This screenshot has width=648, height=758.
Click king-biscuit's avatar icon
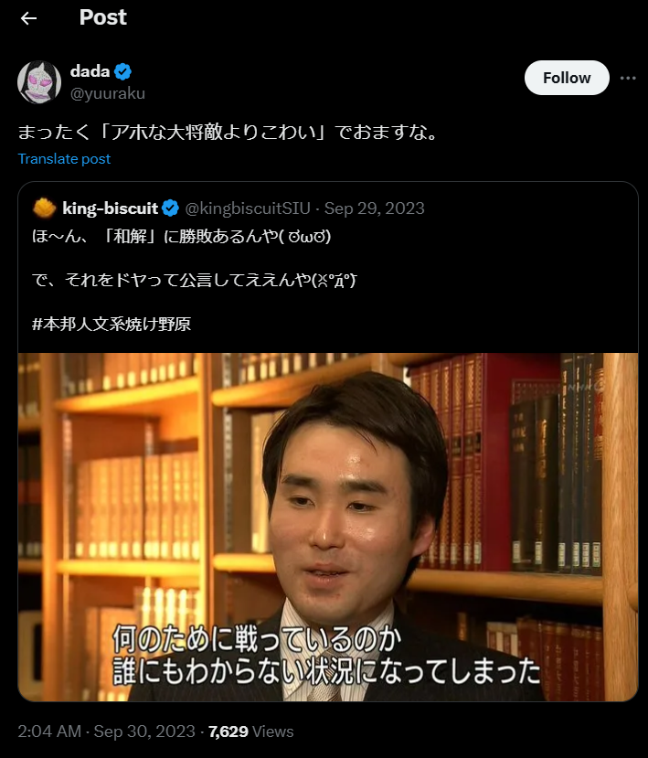pos(45,208)
